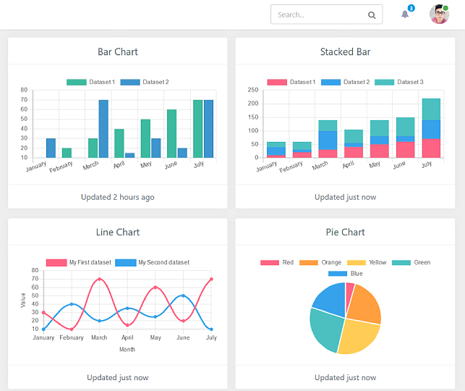Toggle Yellow legend item in Pie Chart
The image size is (465, 391).
click(x=367, y=262)
